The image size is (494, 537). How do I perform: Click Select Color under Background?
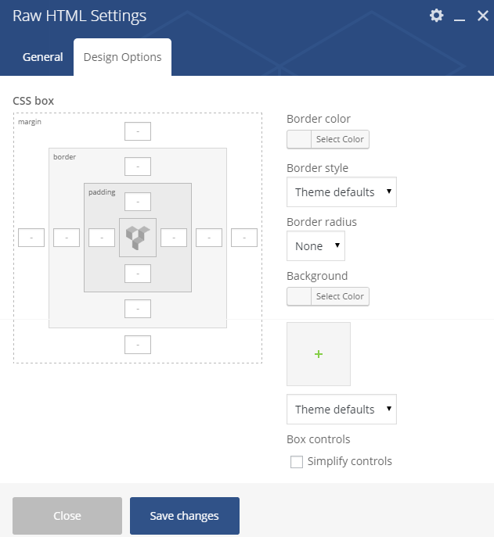point(340,296)
